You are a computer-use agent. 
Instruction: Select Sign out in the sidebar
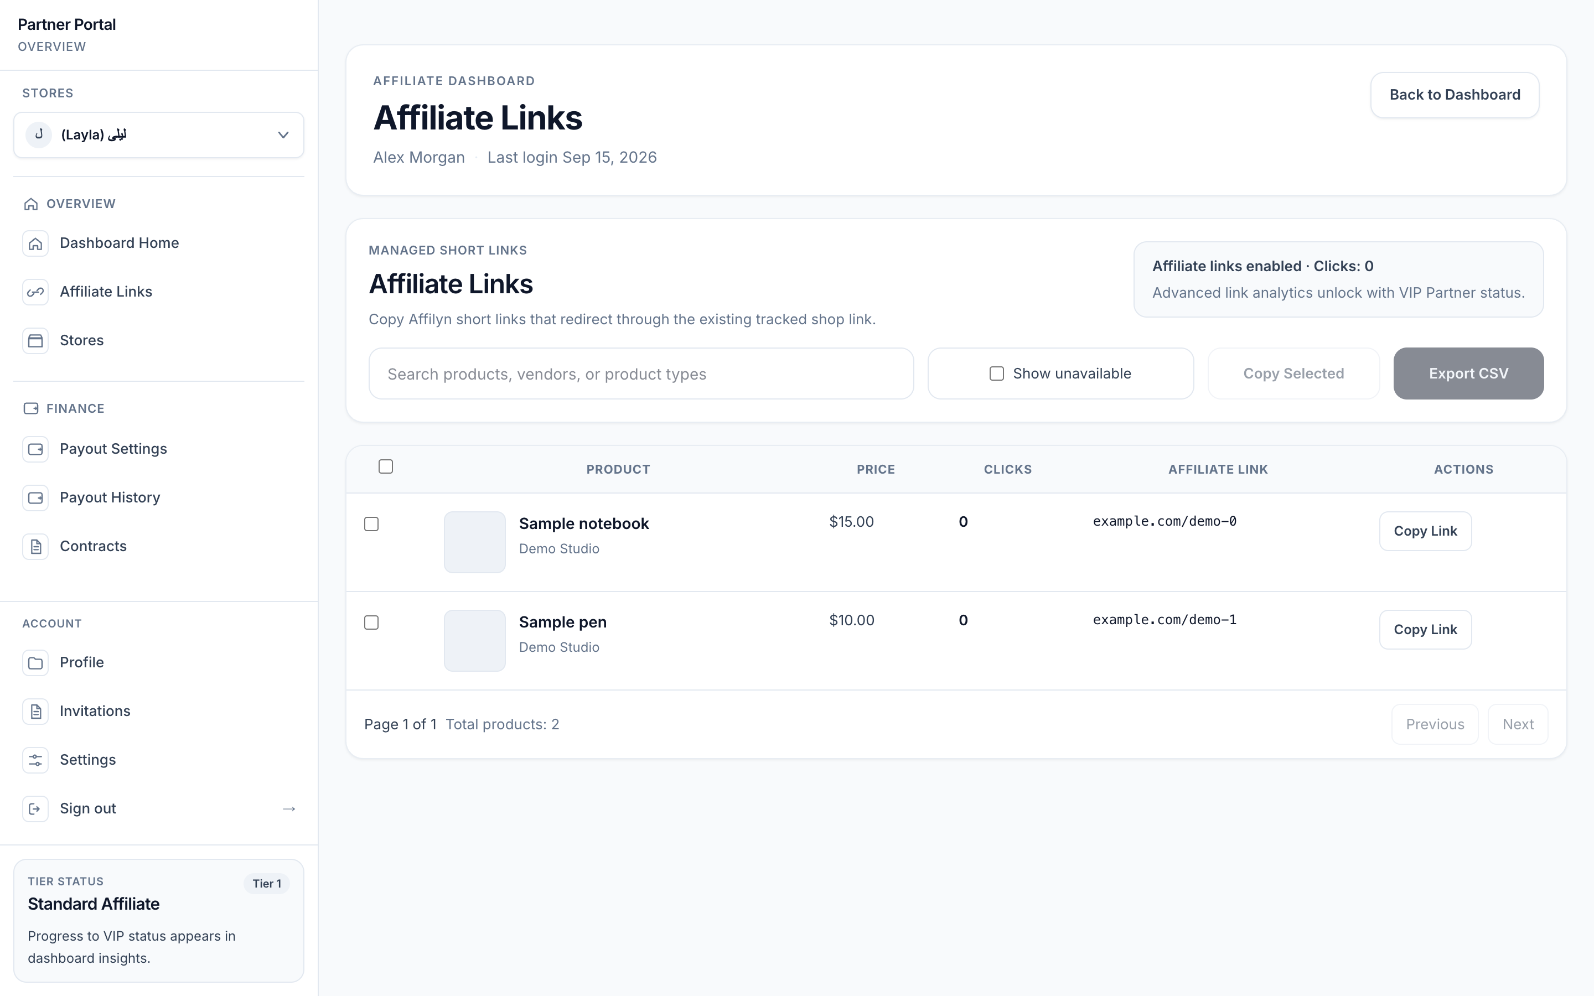tap(159, 808)
